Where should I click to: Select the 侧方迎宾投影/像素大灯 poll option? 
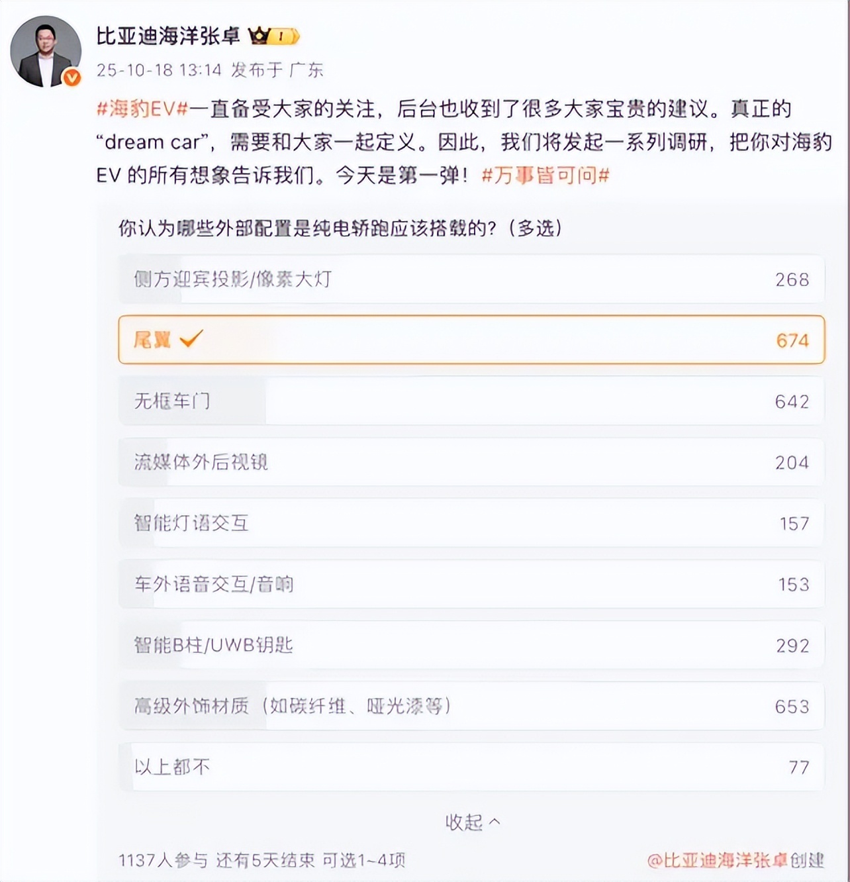click(471, 279)
